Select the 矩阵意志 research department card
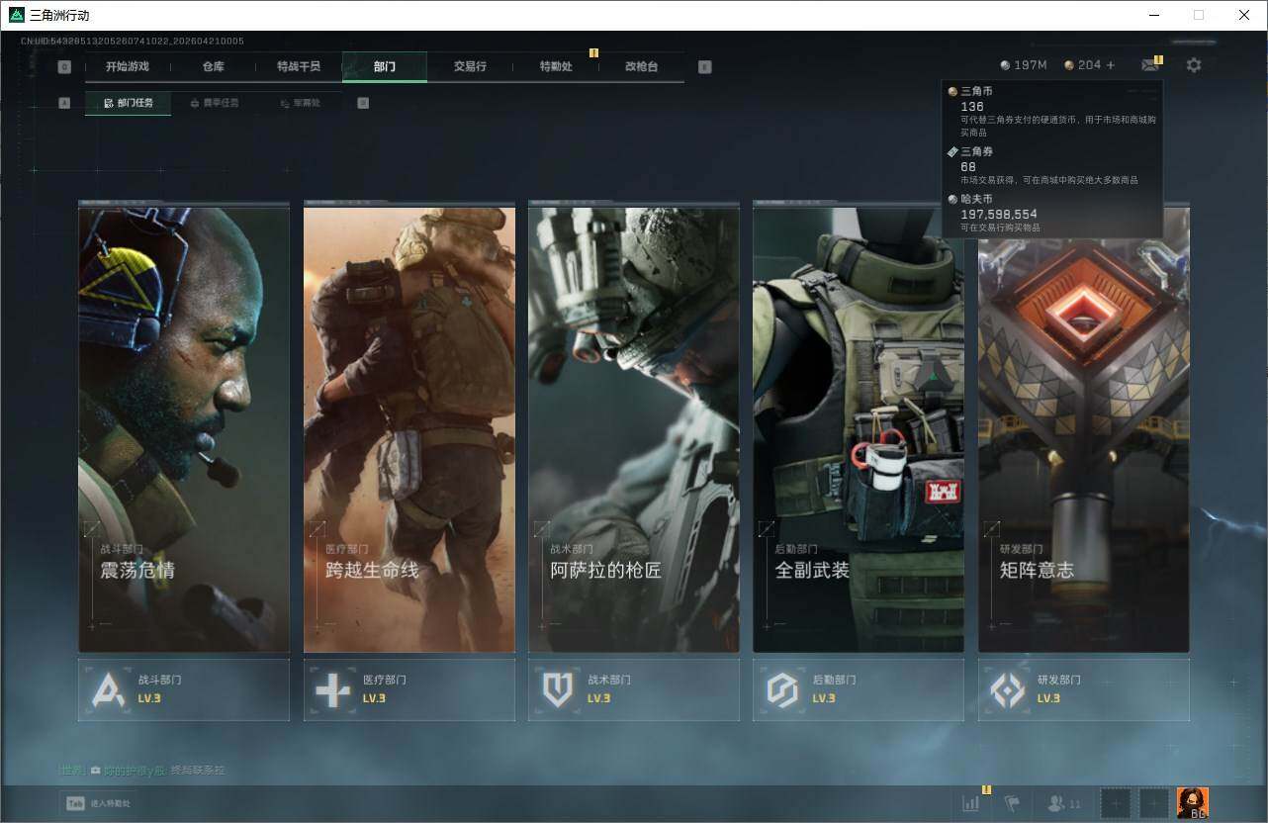1268x823 pixels. [x=1083, y=427]
